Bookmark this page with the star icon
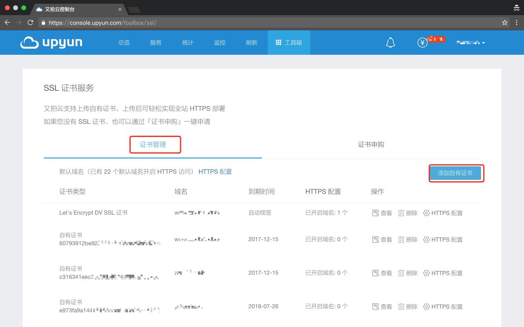The height and width of the screenshot is (327, 524). click(x=505, y=23)
